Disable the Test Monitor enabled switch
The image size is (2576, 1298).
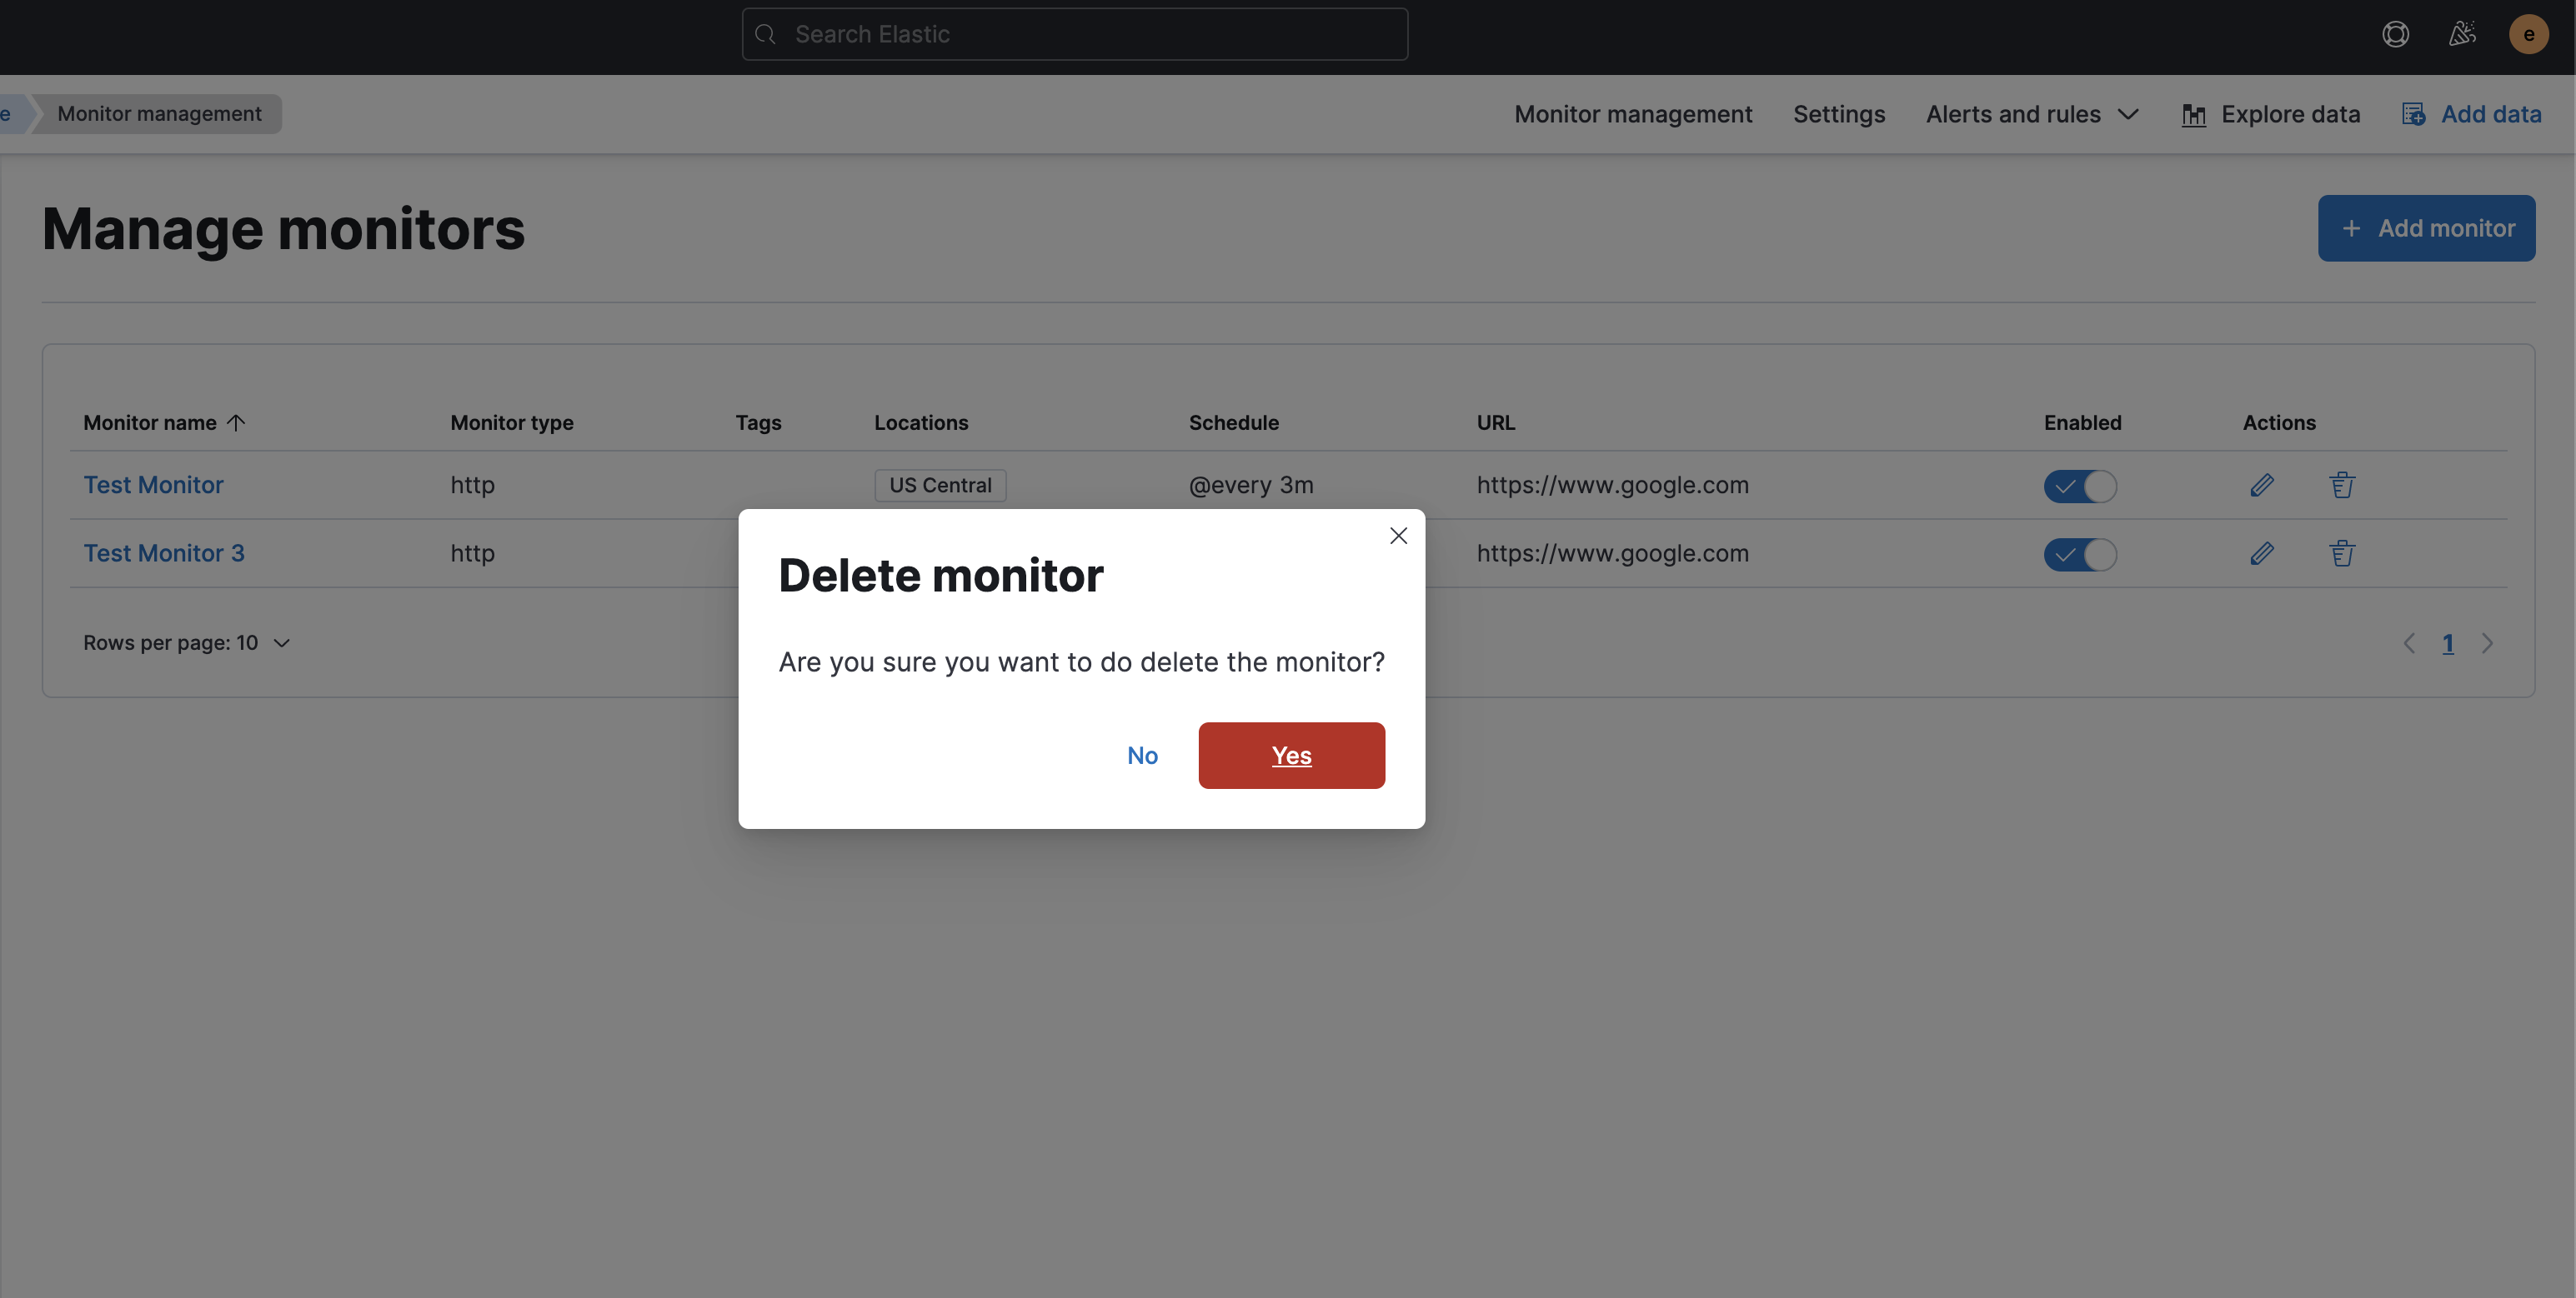point(2080,487)
